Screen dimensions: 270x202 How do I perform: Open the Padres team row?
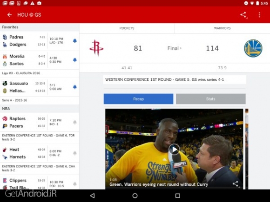pyautogui.click(x=24, y=37)
